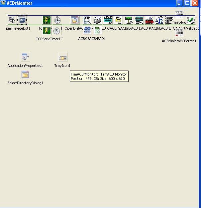
Task: Select the barcode reader serial port icon
Action: click(139, 20)
